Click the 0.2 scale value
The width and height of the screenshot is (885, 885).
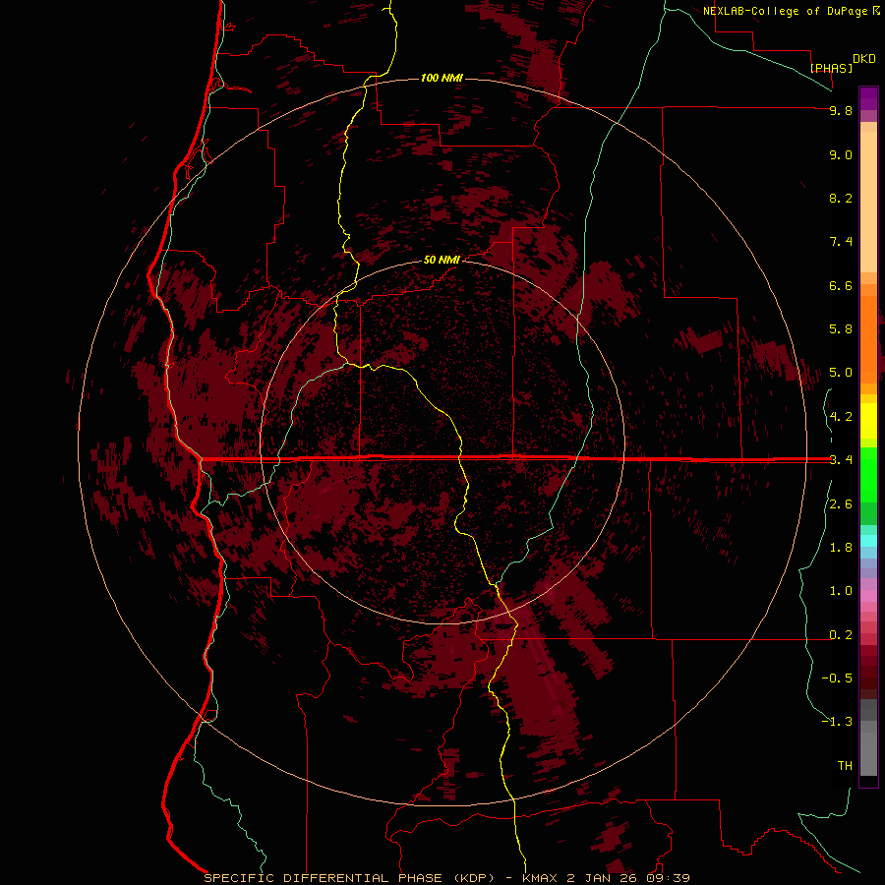click(841, 635)
